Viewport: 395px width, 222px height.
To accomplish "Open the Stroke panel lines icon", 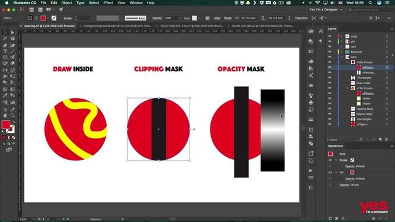I will (311, 119).
